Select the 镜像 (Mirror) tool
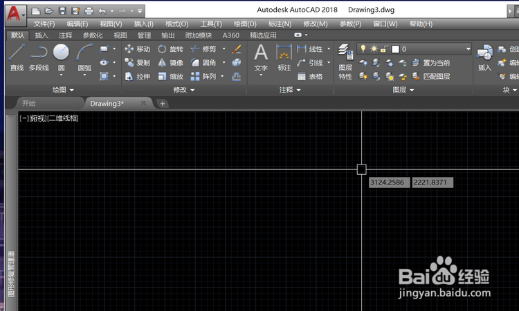Screen dimensions: 519x311 pyautogui.click(x=170, y=62)
